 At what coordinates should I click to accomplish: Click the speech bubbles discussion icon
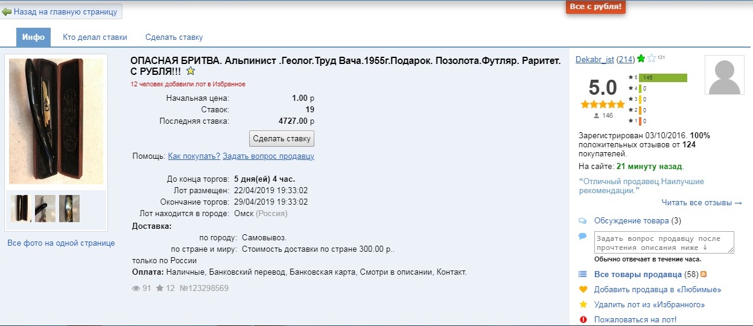click(583, 221)
